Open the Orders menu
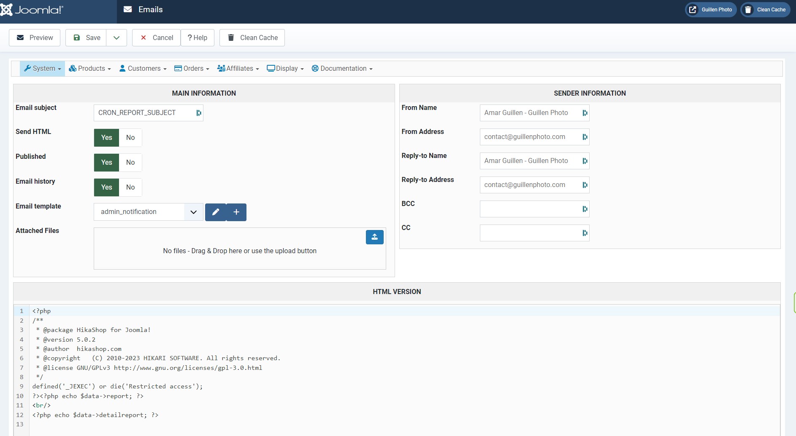 [x=192, y=69]
